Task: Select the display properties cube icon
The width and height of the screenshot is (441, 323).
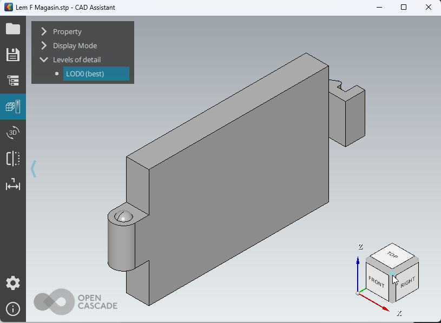Action: coord(12,106)
